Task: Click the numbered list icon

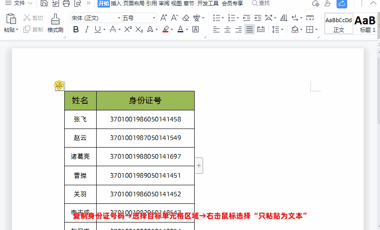Action: coord(231,18)
